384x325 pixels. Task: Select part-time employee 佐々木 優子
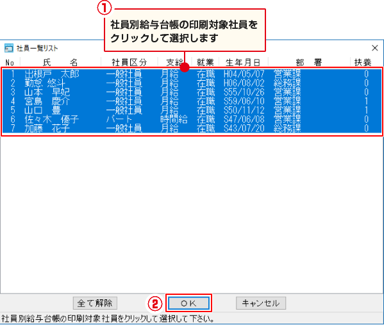click(x=192, y=119)
